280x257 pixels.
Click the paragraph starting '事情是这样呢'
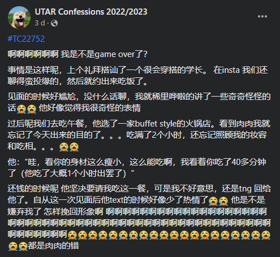(x=137, y=76)
